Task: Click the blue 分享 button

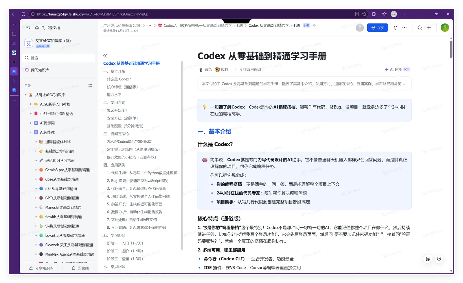Action: point(377,27)
